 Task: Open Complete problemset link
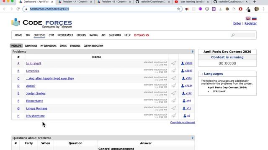183,122
